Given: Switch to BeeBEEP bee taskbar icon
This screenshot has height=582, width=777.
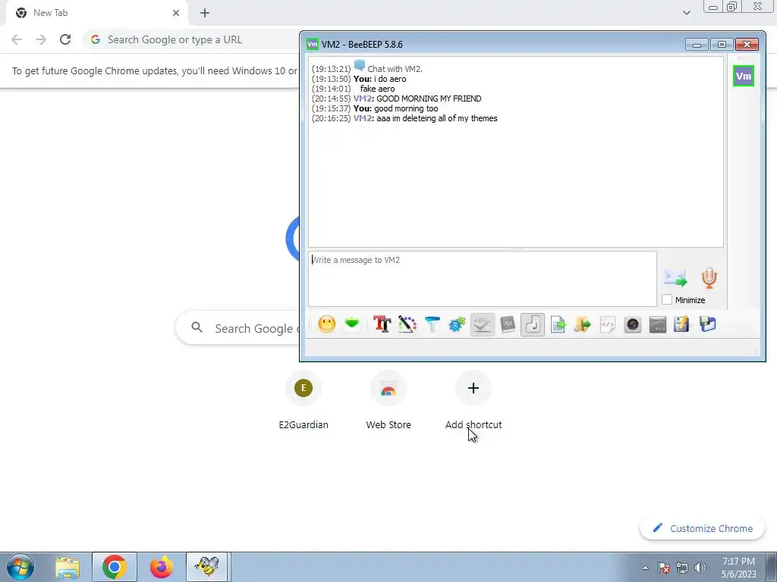Looking at the screenshot, I should (x=207, y=567).
